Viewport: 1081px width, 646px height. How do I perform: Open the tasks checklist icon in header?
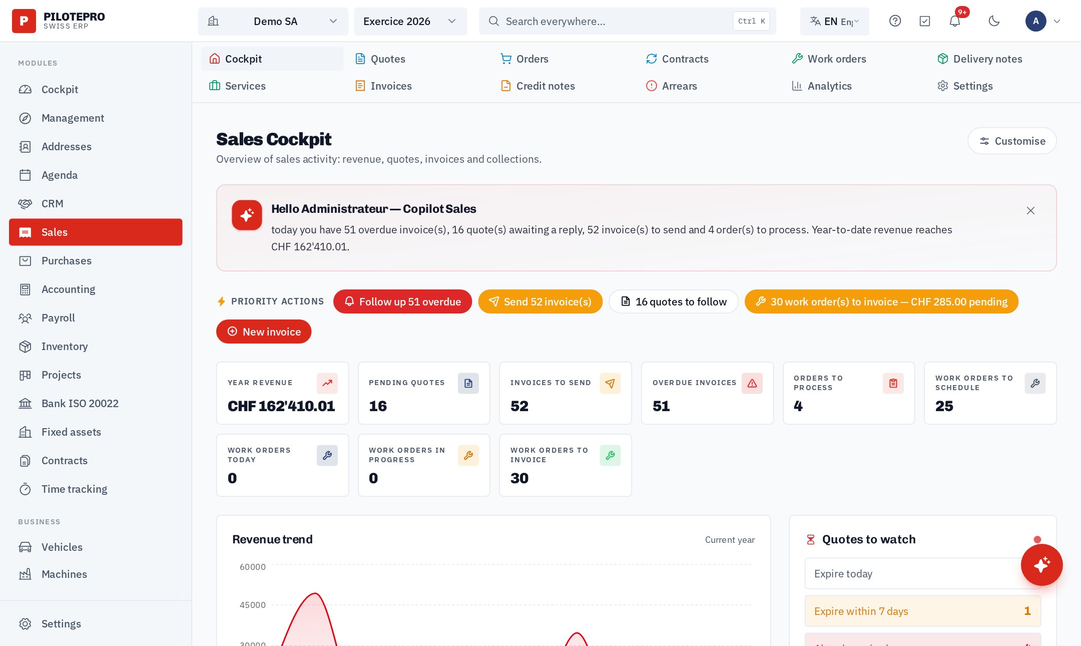925,21
